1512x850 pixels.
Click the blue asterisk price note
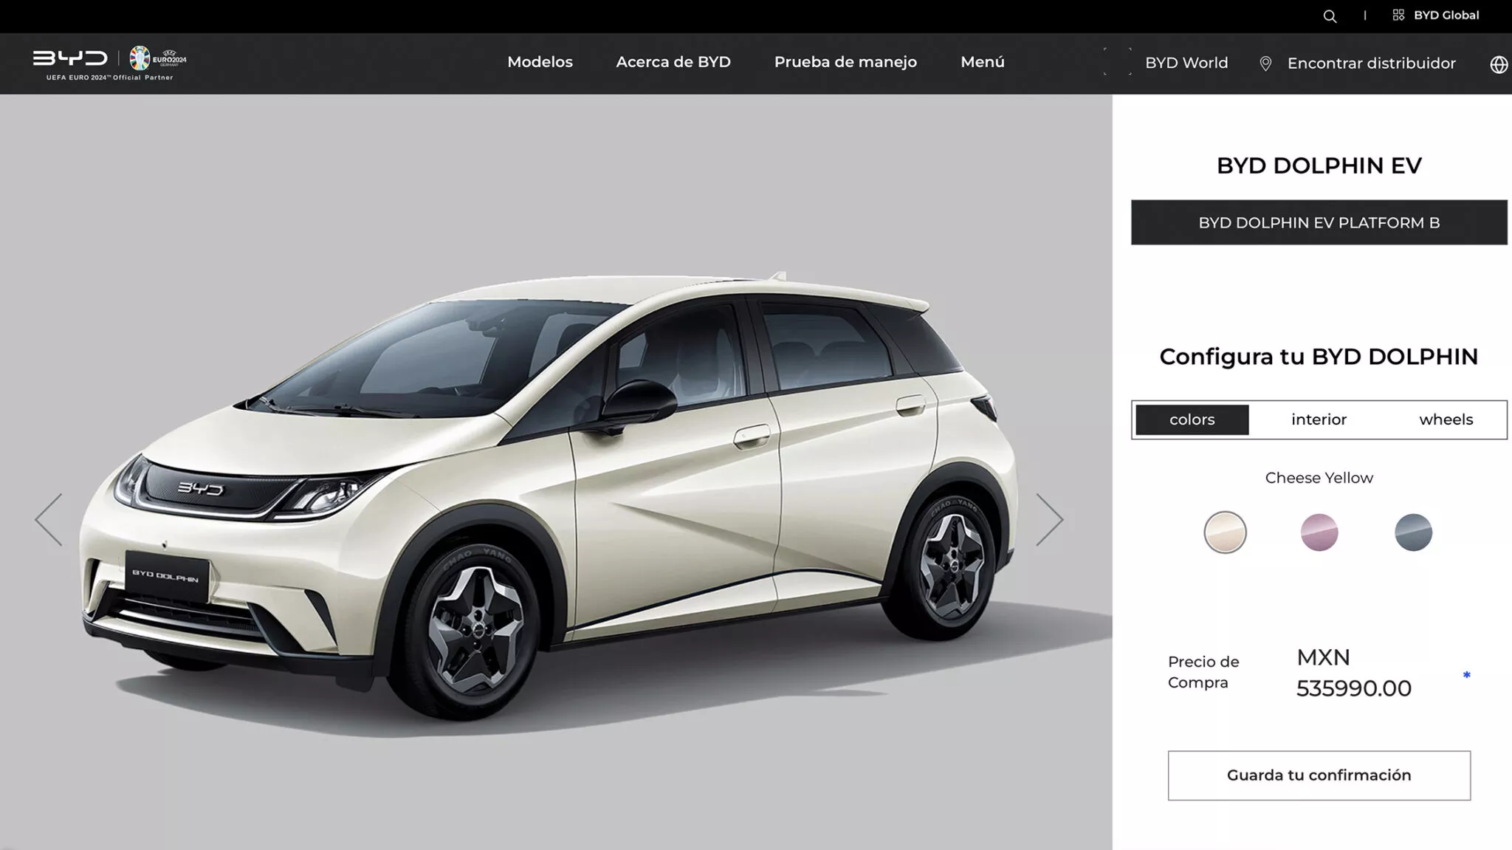click(1466, 674)
